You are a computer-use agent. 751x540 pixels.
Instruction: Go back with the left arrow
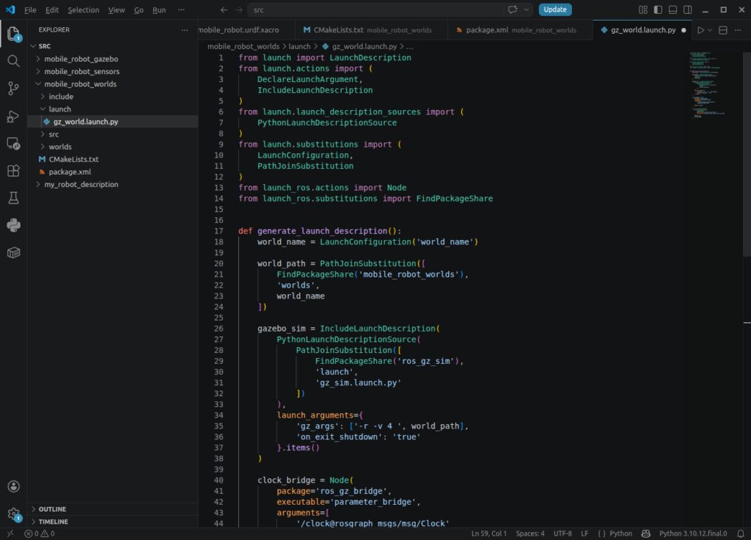tap(224, 10)
